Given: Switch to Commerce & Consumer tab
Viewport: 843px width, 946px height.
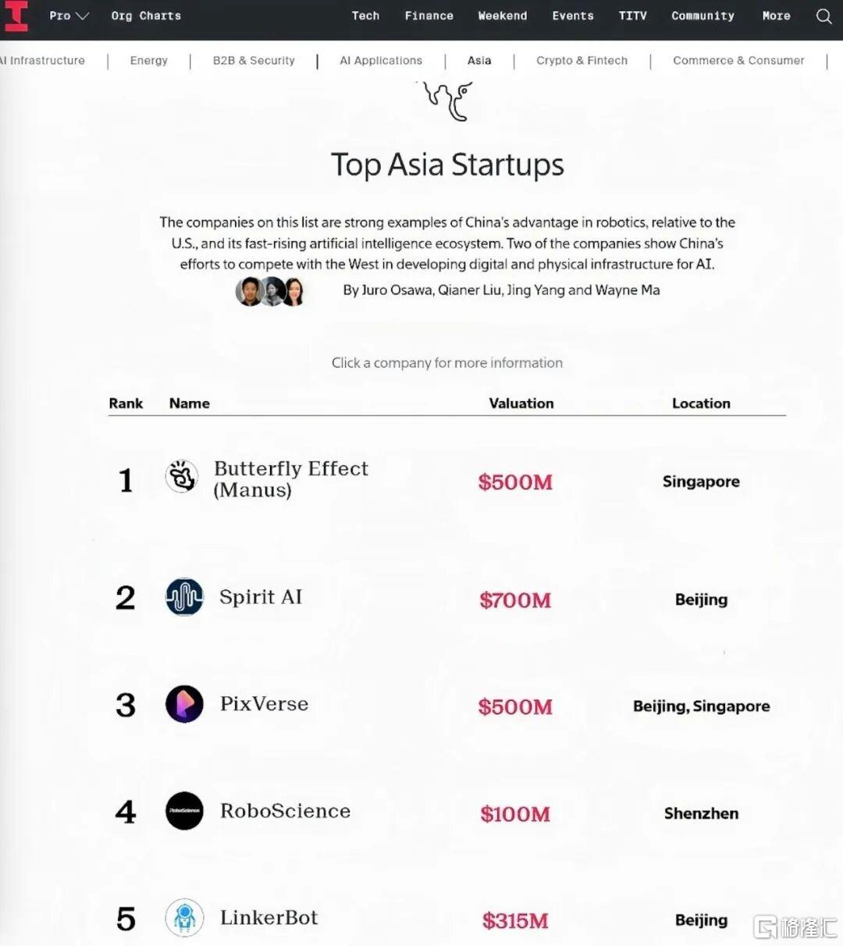Looking at the screenshot, I should 738,60.
